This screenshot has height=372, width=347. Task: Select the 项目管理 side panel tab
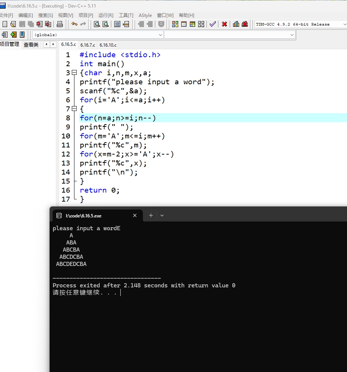point(10,44)
